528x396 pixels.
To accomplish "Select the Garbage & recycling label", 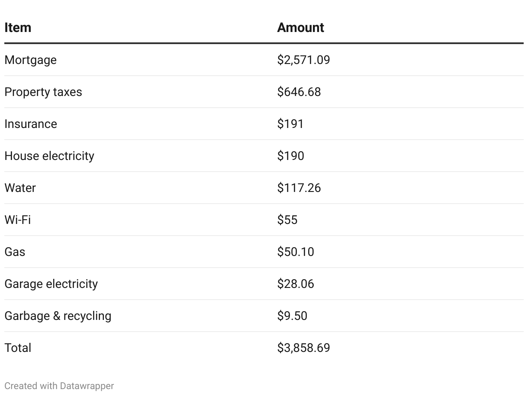I will coord(58,316).
